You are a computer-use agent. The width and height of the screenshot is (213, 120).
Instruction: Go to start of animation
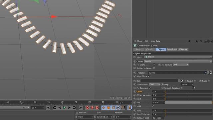[48, 108]
